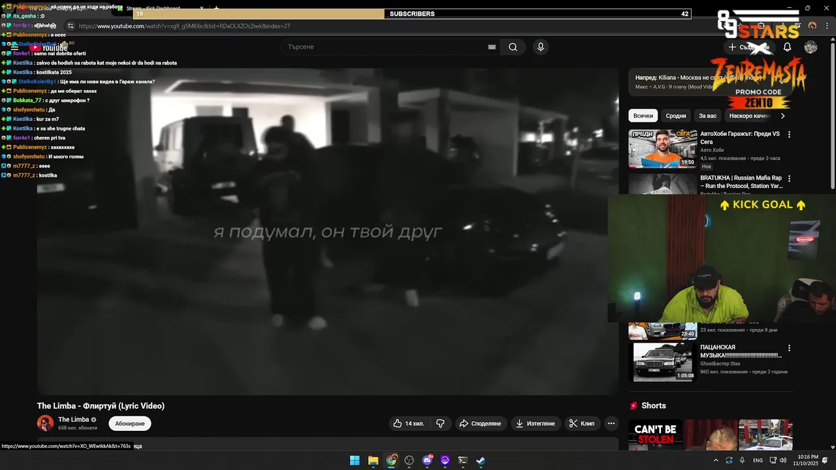Open BRATUKHA Russian Mafia Rap video title
Viewport: 836px width, 470px height.
pyautogui.click(x=741, y=182)
